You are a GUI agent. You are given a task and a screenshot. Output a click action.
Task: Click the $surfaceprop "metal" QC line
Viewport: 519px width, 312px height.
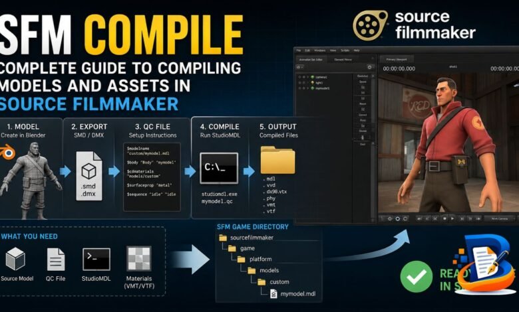[x=149, y=185]
